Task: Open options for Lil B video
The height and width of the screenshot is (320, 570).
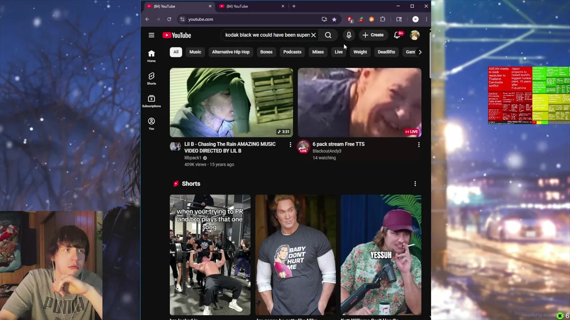Action: pos(290,144)
